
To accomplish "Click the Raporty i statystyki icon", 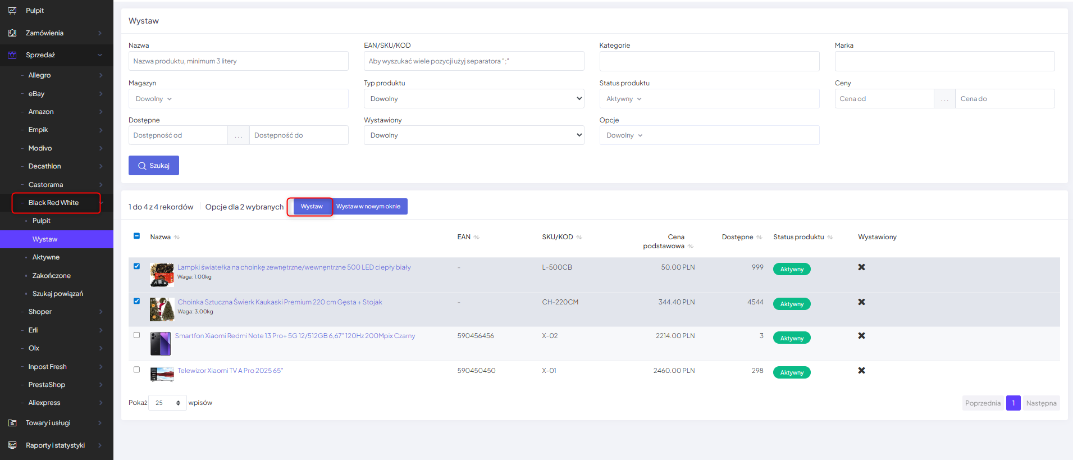I will [x=12, y=445].
